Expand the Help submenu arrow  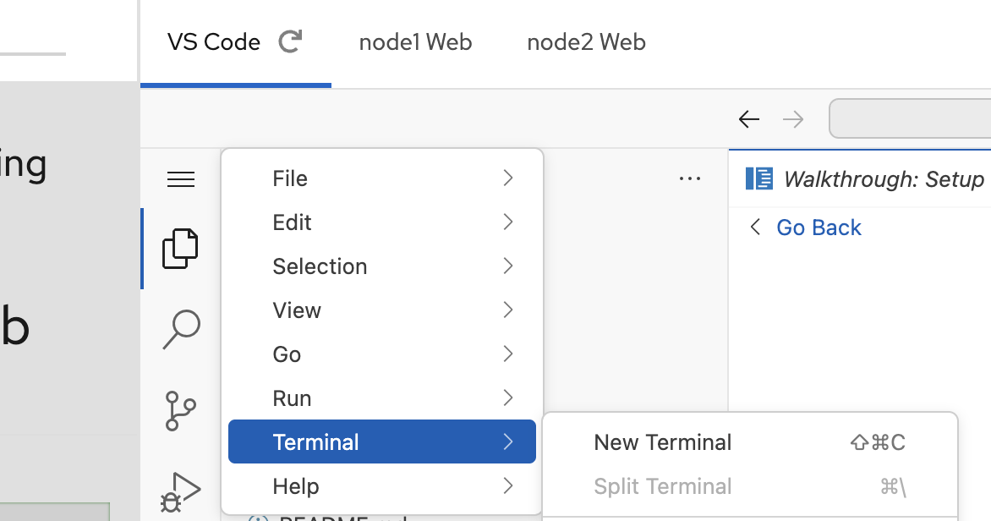click(508, 485)
